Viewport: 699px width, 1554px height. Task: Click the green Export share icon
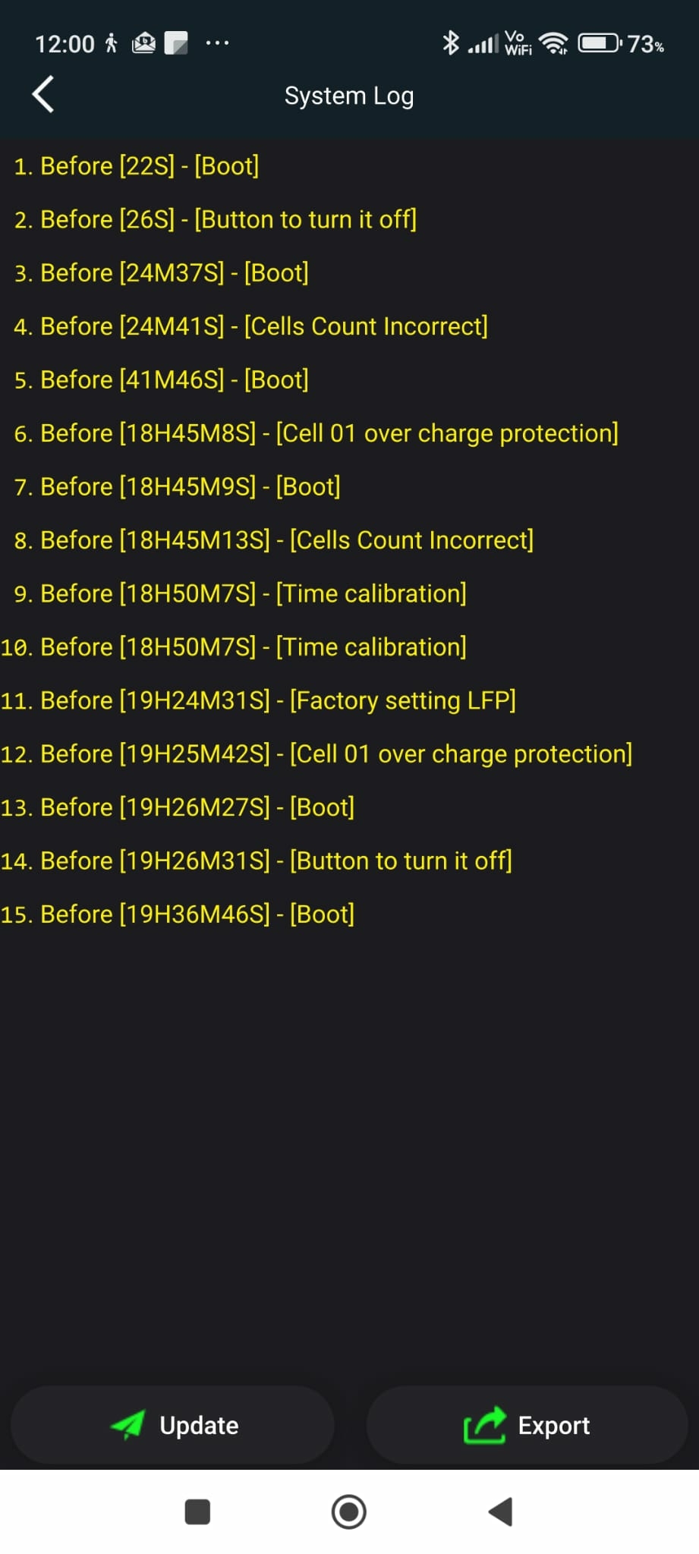[x=484, y=1425]
